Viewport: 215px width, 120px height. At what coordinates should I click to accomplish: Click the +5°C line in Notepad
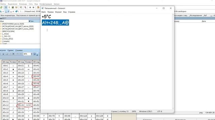coord(46,17)
